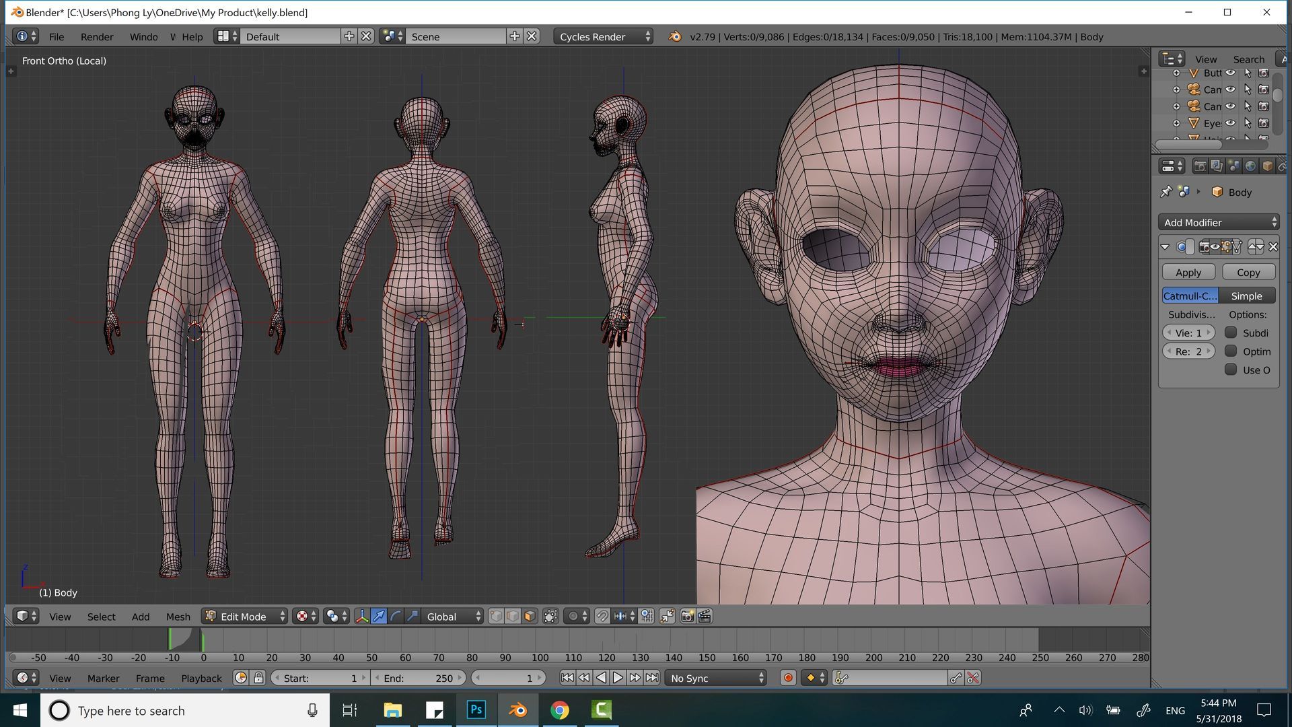This screenshot has width=1292, height=727.
Task: Toggle the 3D manipulator widget
Action: click(x=362, y=617)
